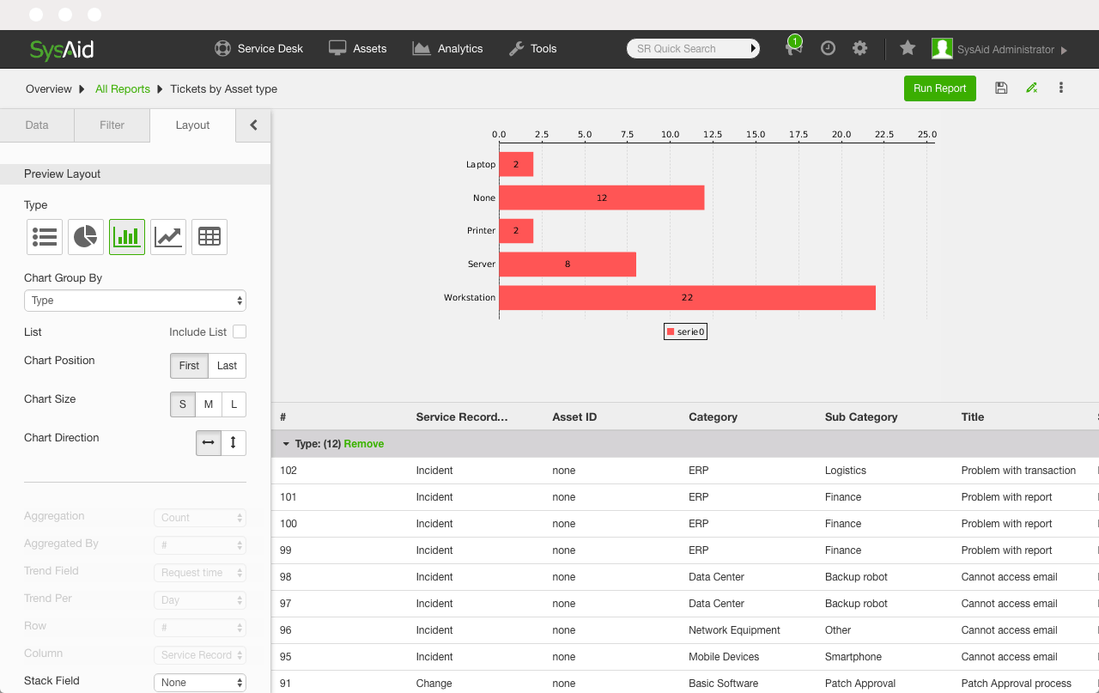Choose the line trend chart type
Image resolution: width=1099 pixels, height=693 pixels.
tap(168, 237)
